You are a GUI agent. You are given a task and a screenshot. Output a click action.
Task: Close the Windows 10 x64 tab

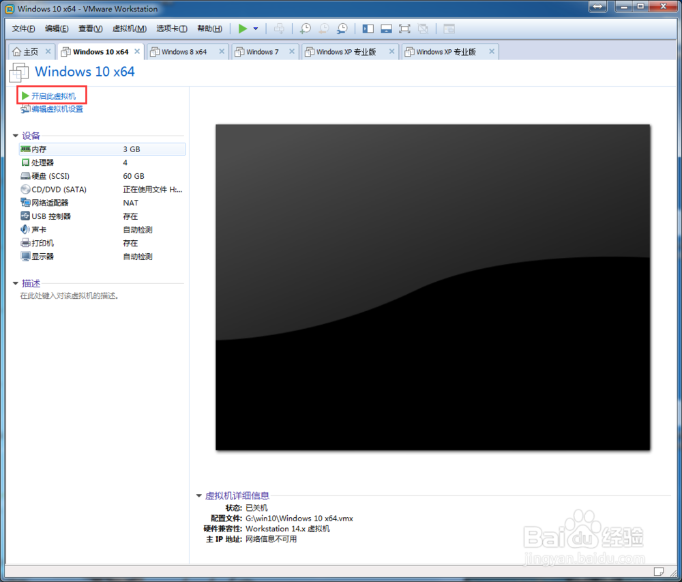137,51
